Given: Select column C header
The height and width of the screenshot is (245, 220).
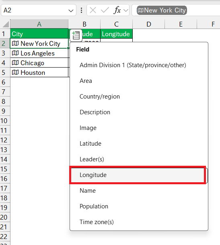Looking at the screenshot, I should [116, 24].
